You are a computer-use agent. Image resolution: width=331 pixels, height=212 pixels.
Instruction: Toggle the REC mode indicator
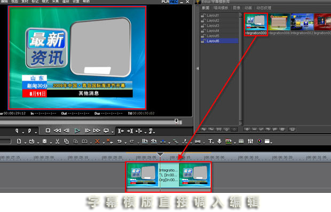pyautogui.click(x=174, y=2)
